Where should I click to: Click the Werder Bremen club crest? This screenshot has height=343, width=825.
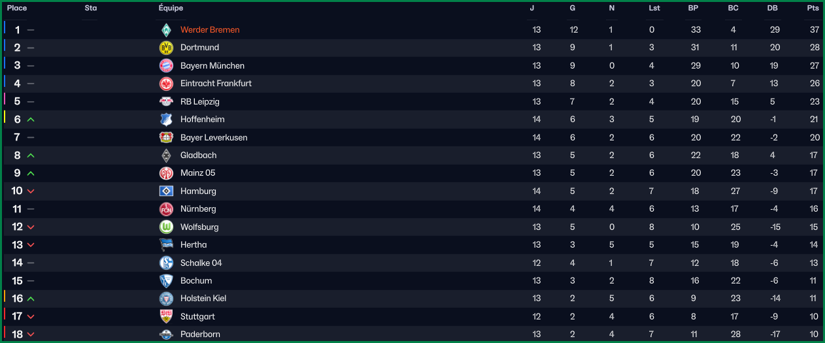[166, 29]
